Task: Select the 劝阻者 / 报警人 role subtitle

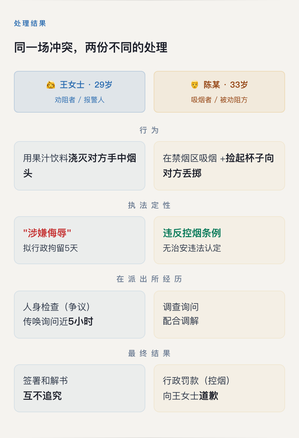Action: tap(80, 100)
